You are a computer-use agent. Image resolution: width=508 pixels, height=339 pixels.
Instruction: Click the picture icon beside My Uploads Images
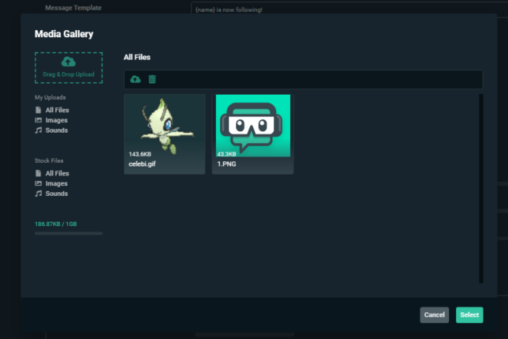point(38,120)
